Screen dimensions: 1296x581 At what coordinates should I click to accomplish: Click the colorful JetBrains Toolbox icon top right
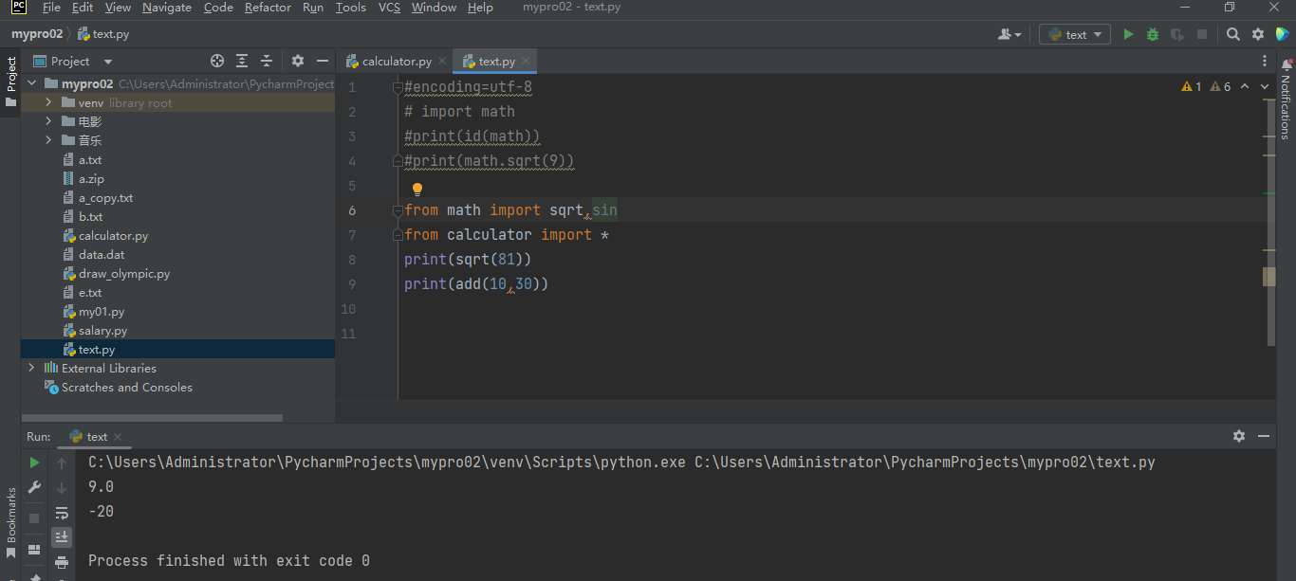[1282, 34]
